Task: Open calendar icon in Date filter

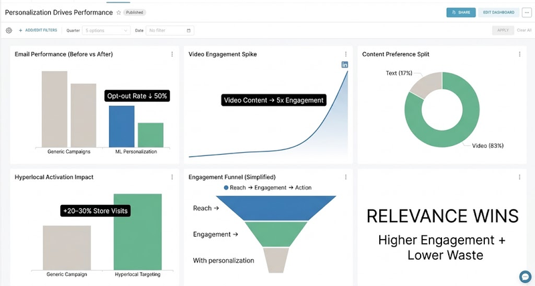Action: point(189,30)
